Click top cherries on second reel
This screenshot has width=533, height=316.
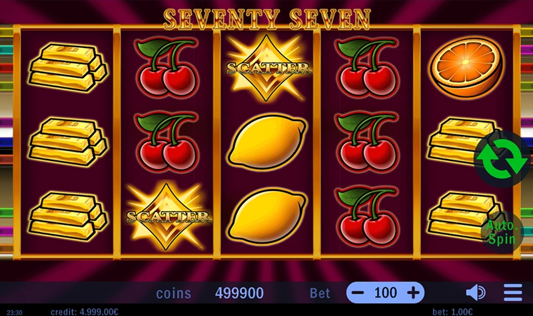(167, 67)
